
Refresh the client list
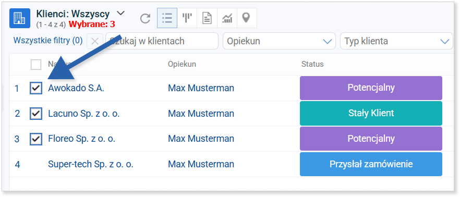tap(145, 18)
